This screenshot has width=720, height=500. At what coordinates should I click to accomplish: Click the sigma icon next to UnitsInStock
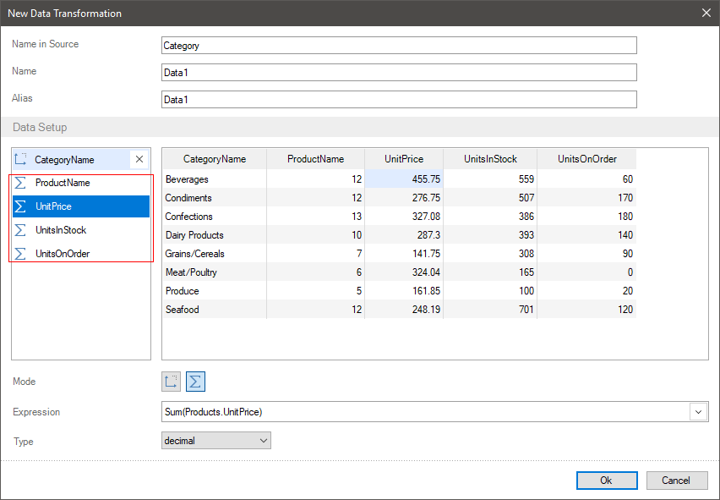21,230
